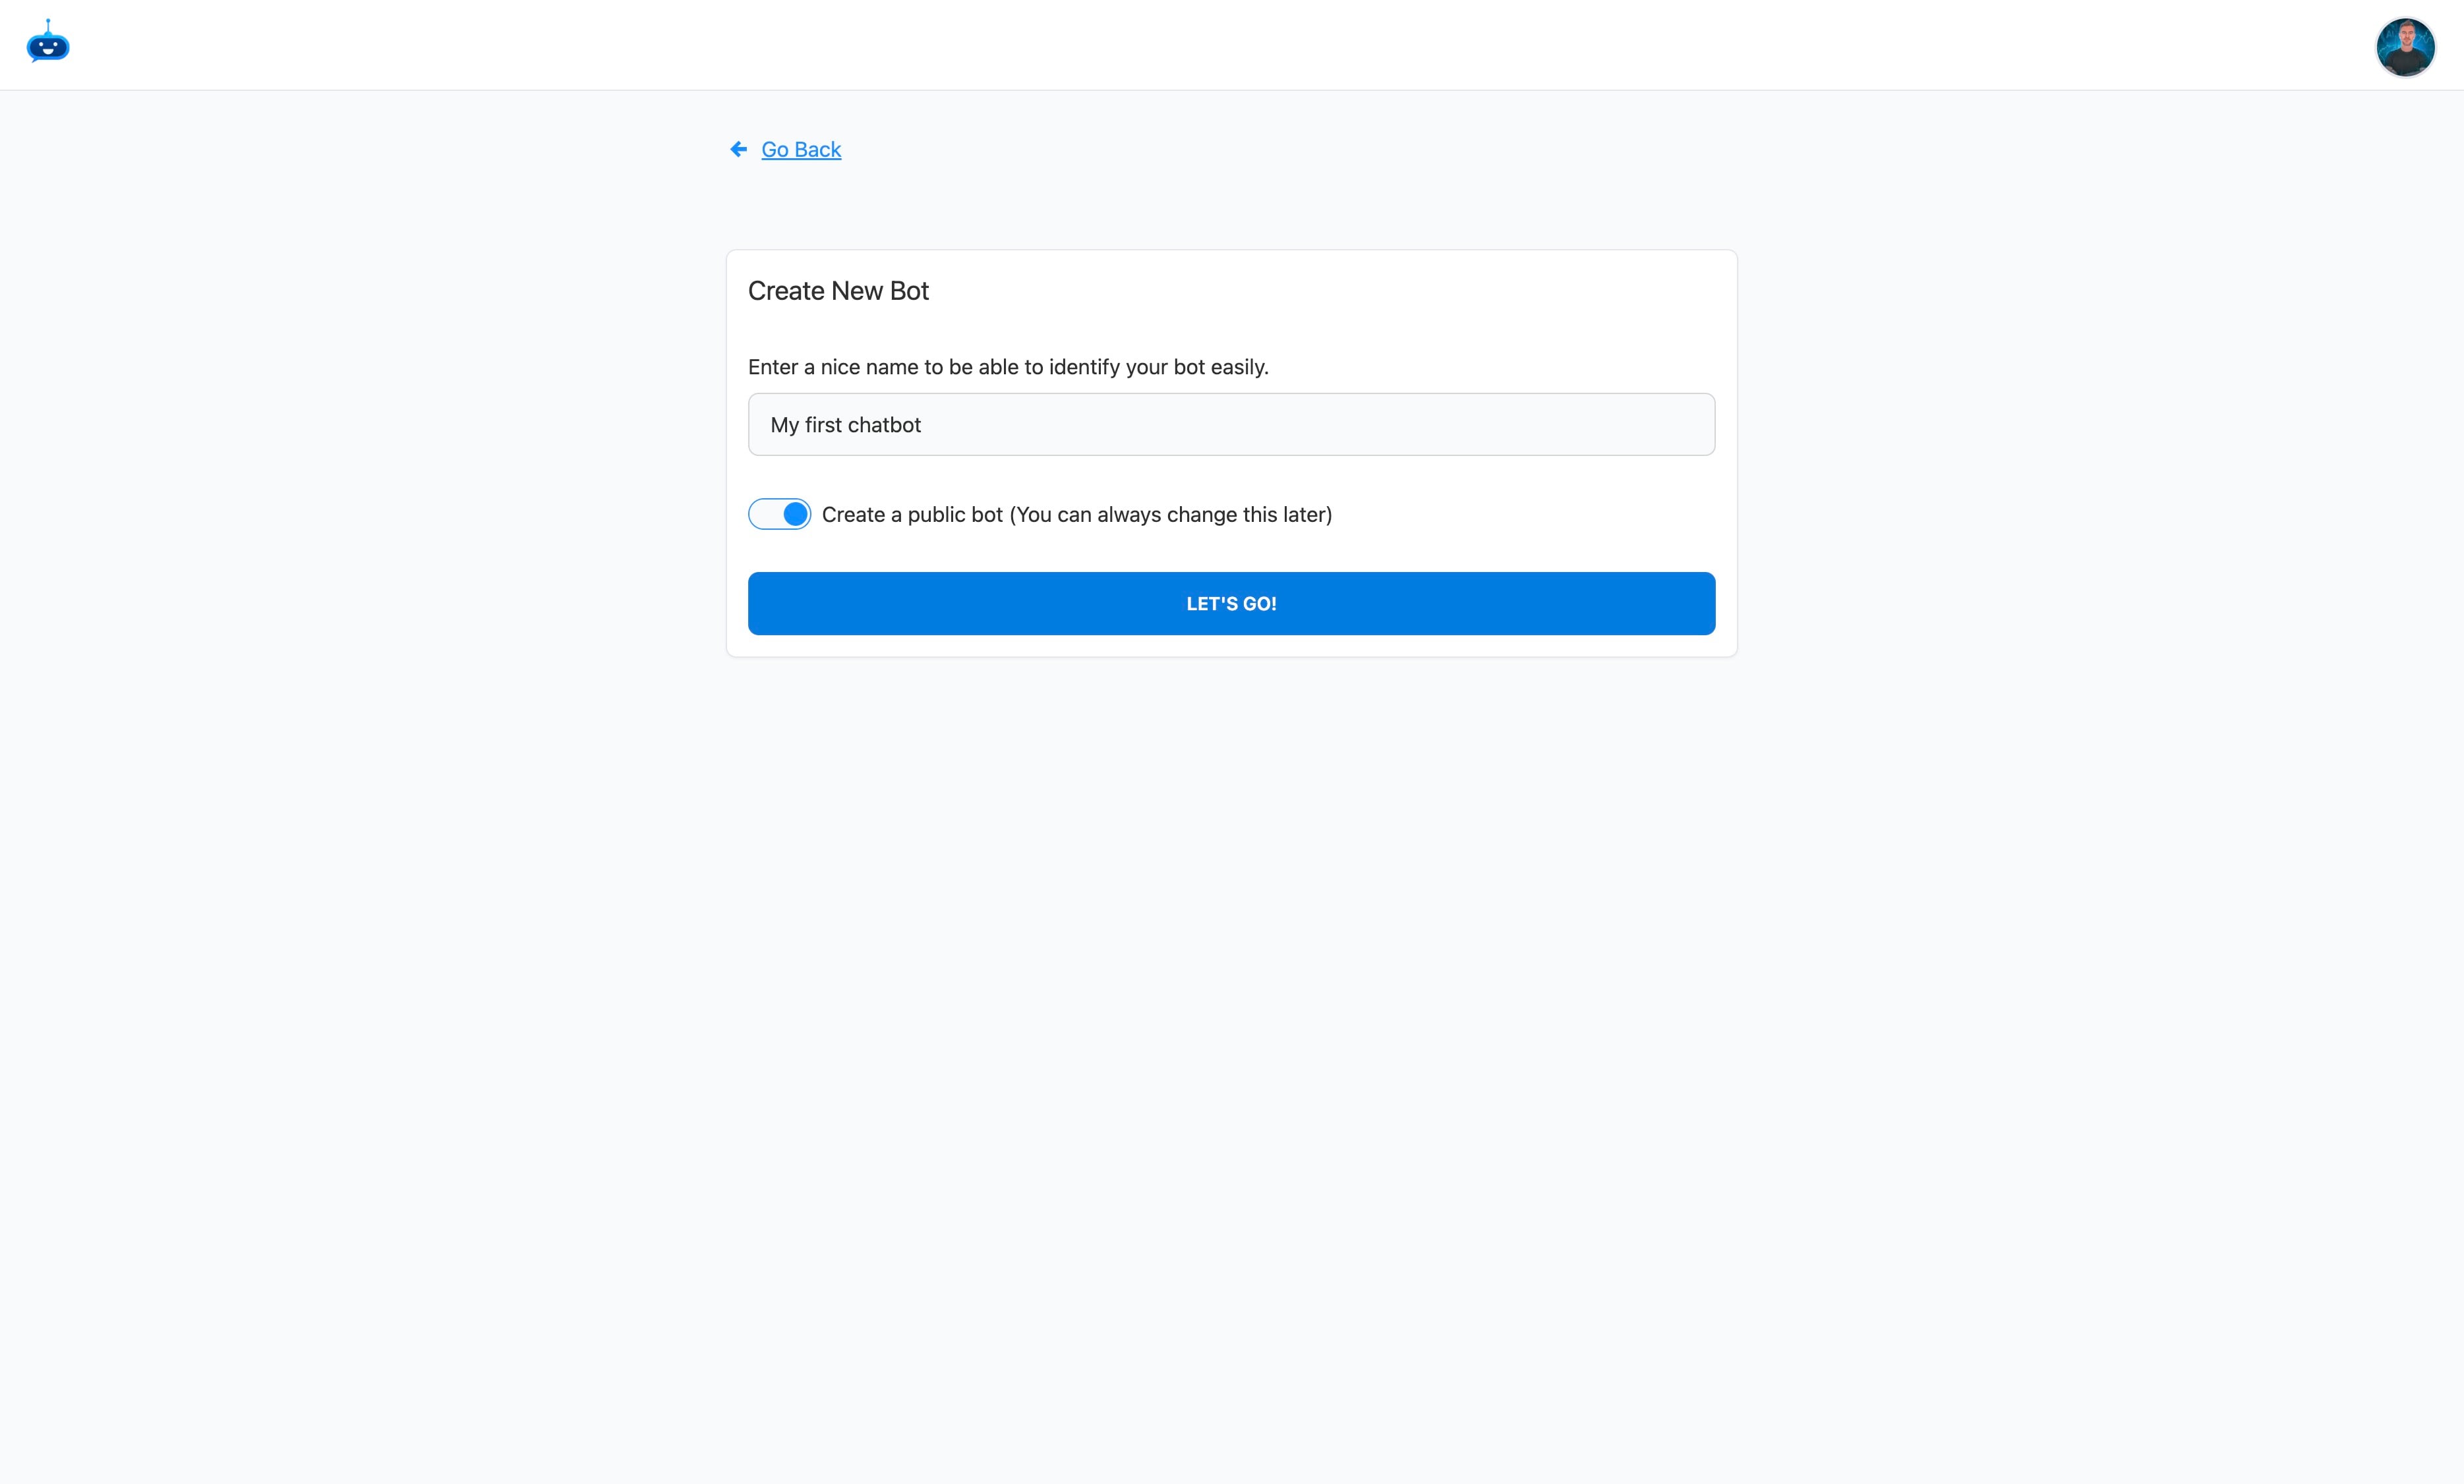Image resolution: width=2464 pixels, height=1484 pixels.
Task: Click the profile photo in the header
Action: coord(2404,46)
